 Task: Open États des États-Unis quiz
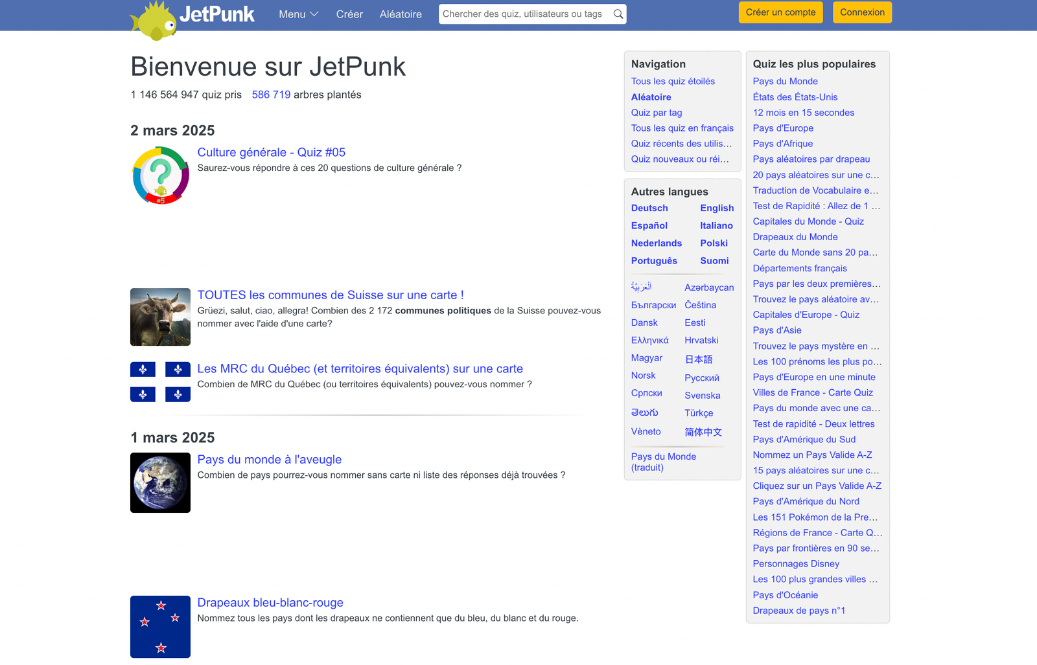coord(795,97)
